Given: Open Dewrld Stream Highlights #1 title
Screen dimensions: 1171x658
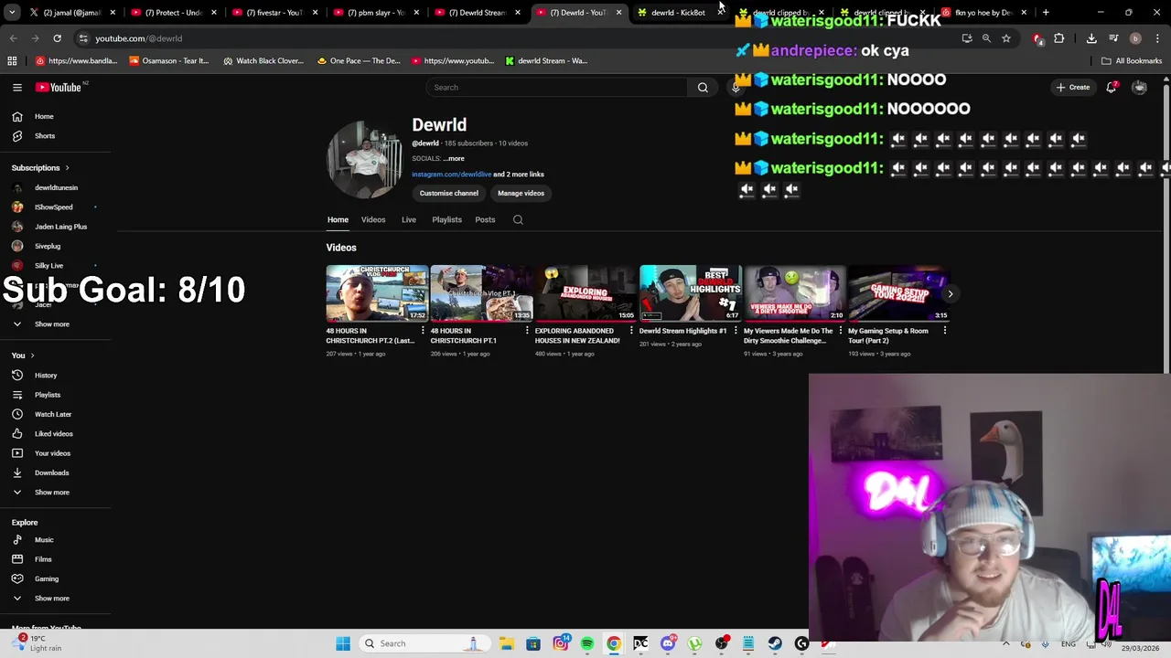Looking at the screenshot, I should pos(682,331).
